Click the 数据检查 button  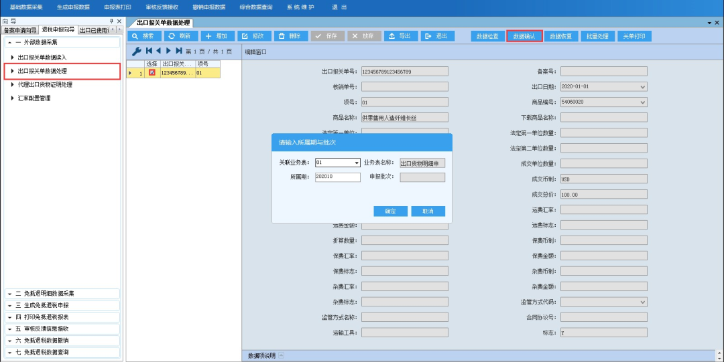[487, 36]
